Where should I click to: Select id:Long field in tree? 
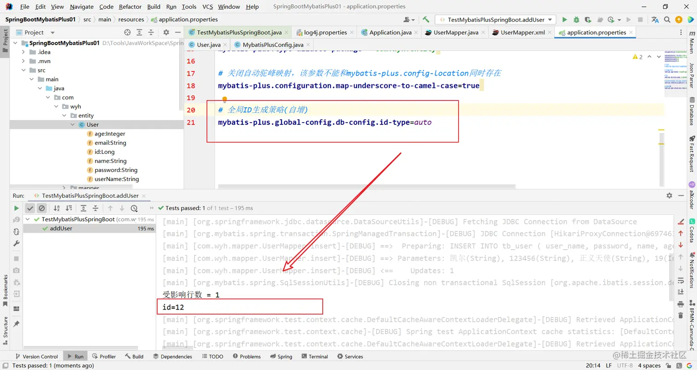pyautogui.click(x=105, y=152)
